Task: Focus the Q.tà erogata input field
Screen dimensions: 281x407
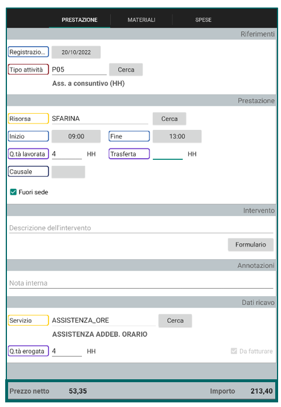Action: [x=67, y=351]
